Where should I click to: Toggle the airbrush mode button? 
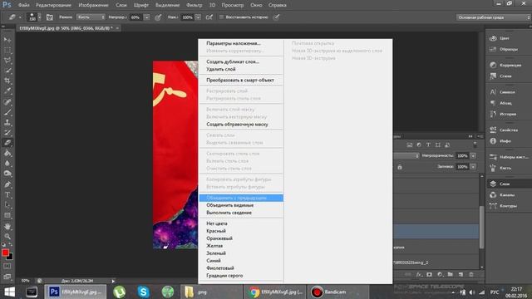coord(209,17)
